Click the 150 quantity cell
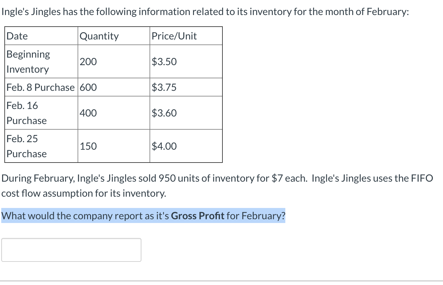This screenshot has width=443, height=285. coord(114,146)
